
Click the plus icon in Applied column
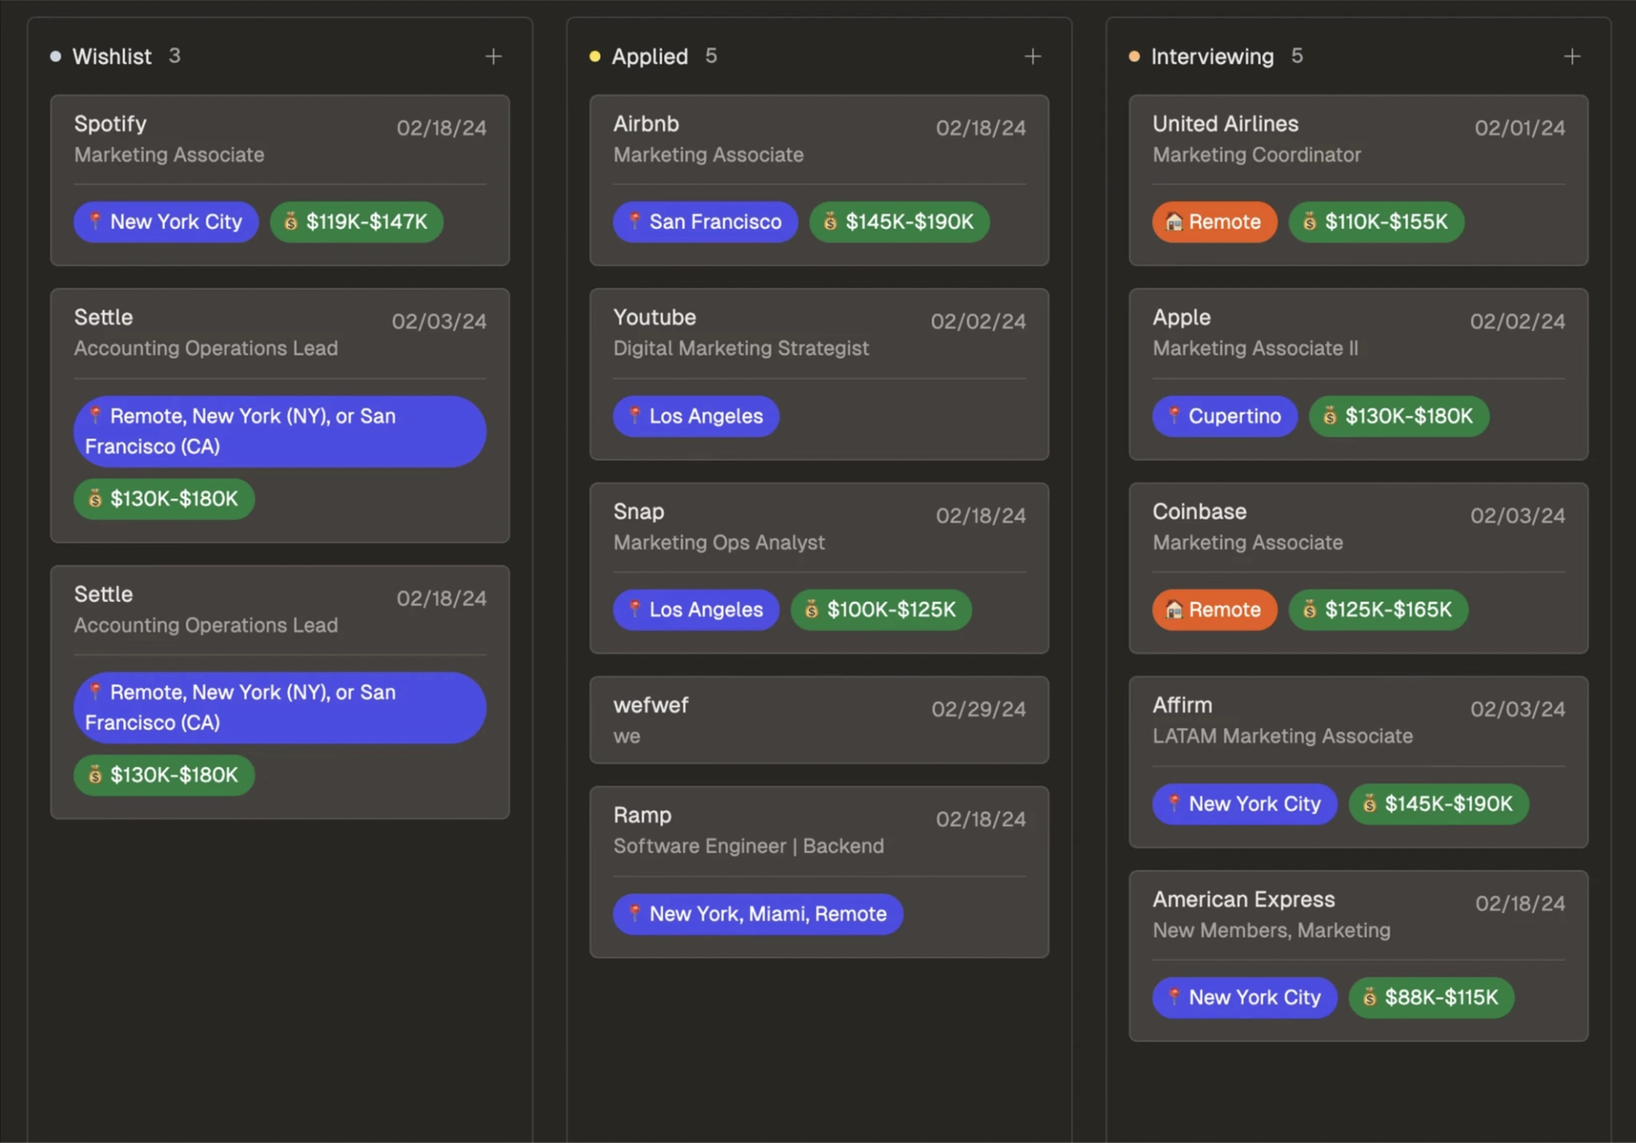tap(1032, 56)
